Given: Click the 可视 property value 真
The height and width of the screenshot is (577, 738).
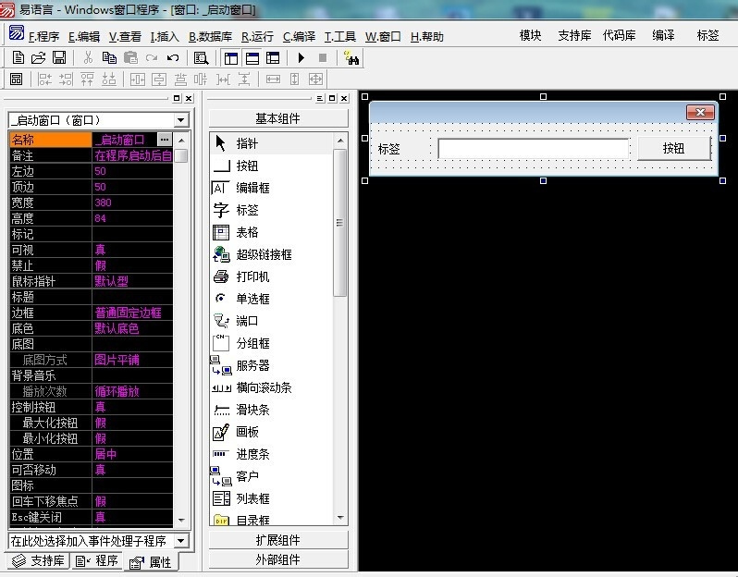Looking at the screenshot, I should pos(132,250).
